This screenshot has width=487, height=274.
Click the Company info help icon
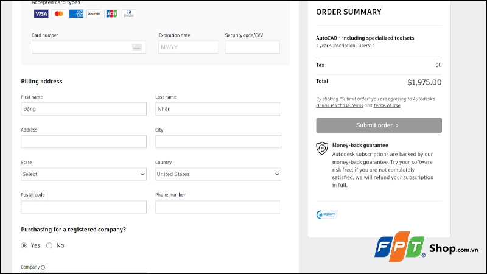tap(43, 267)
